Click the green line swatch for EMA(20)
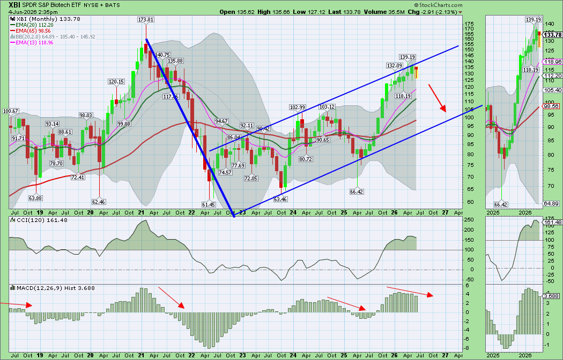This screenshot has height=360, width=563. (12, 25)
